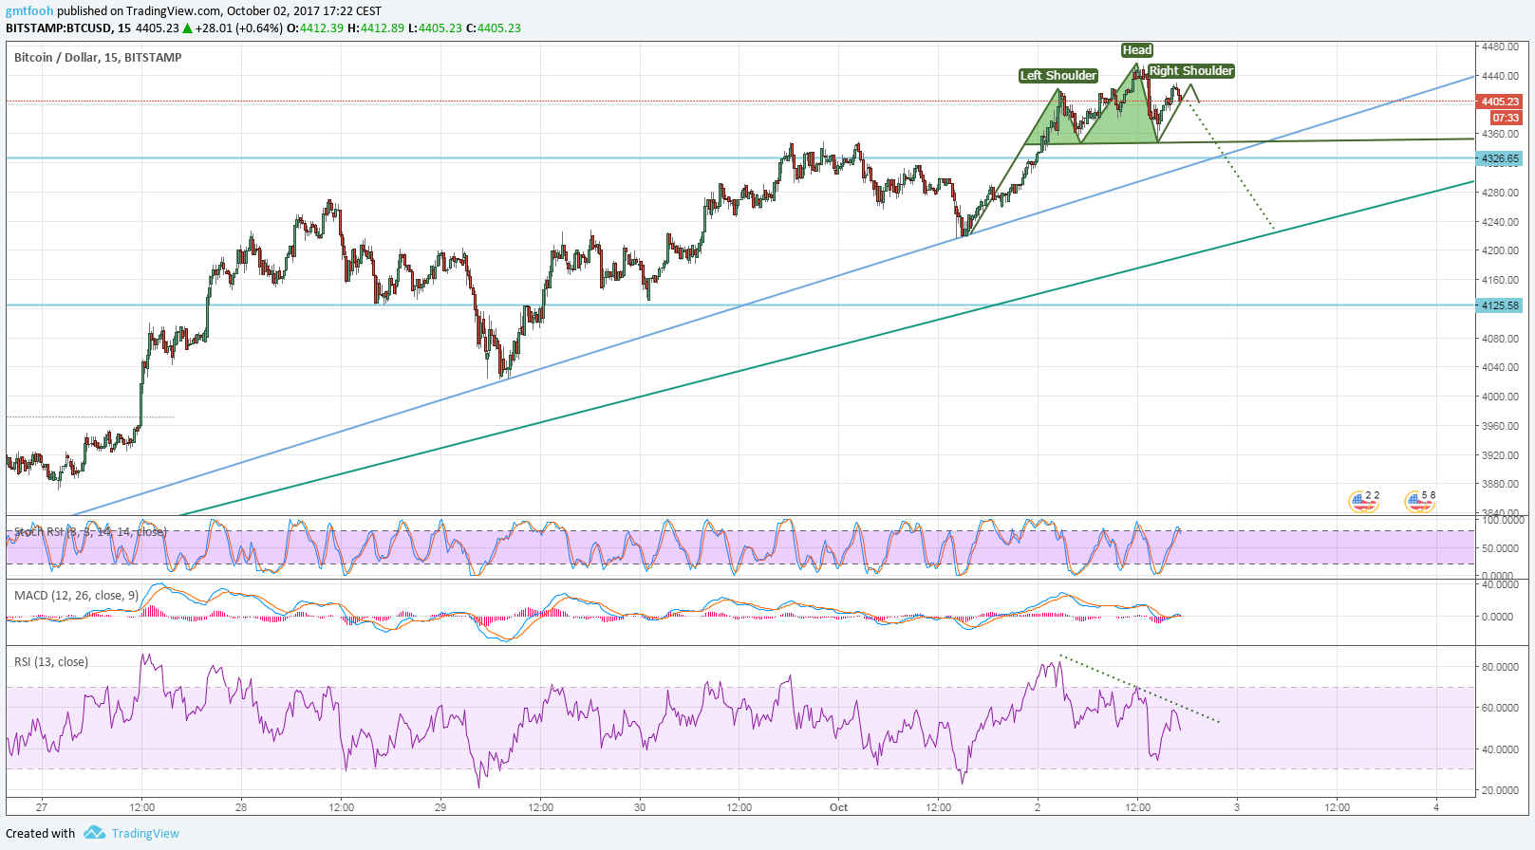Click the red current price tag 4405.23

point(1500,102)
